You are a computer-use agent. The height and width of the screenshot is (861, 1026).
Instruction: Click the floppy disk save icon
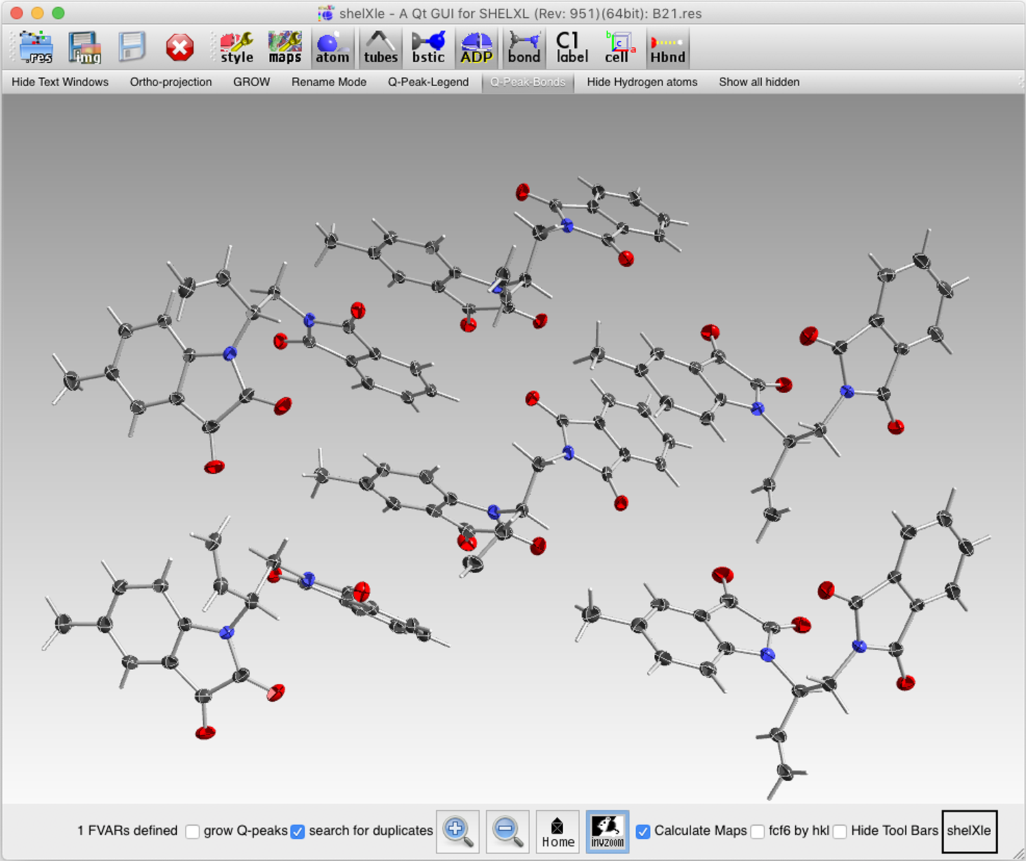(x=131, y=47)
